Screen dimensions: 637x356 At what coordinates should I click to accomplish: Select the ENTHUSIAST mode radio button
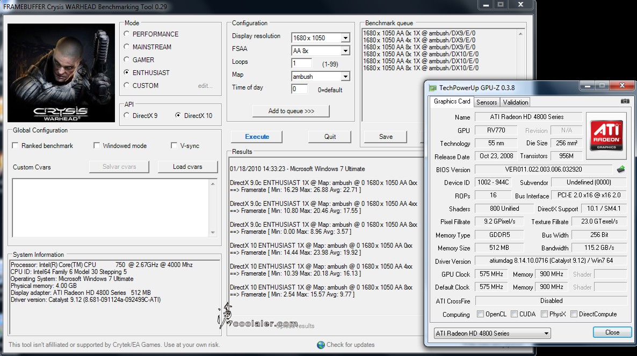126,72
